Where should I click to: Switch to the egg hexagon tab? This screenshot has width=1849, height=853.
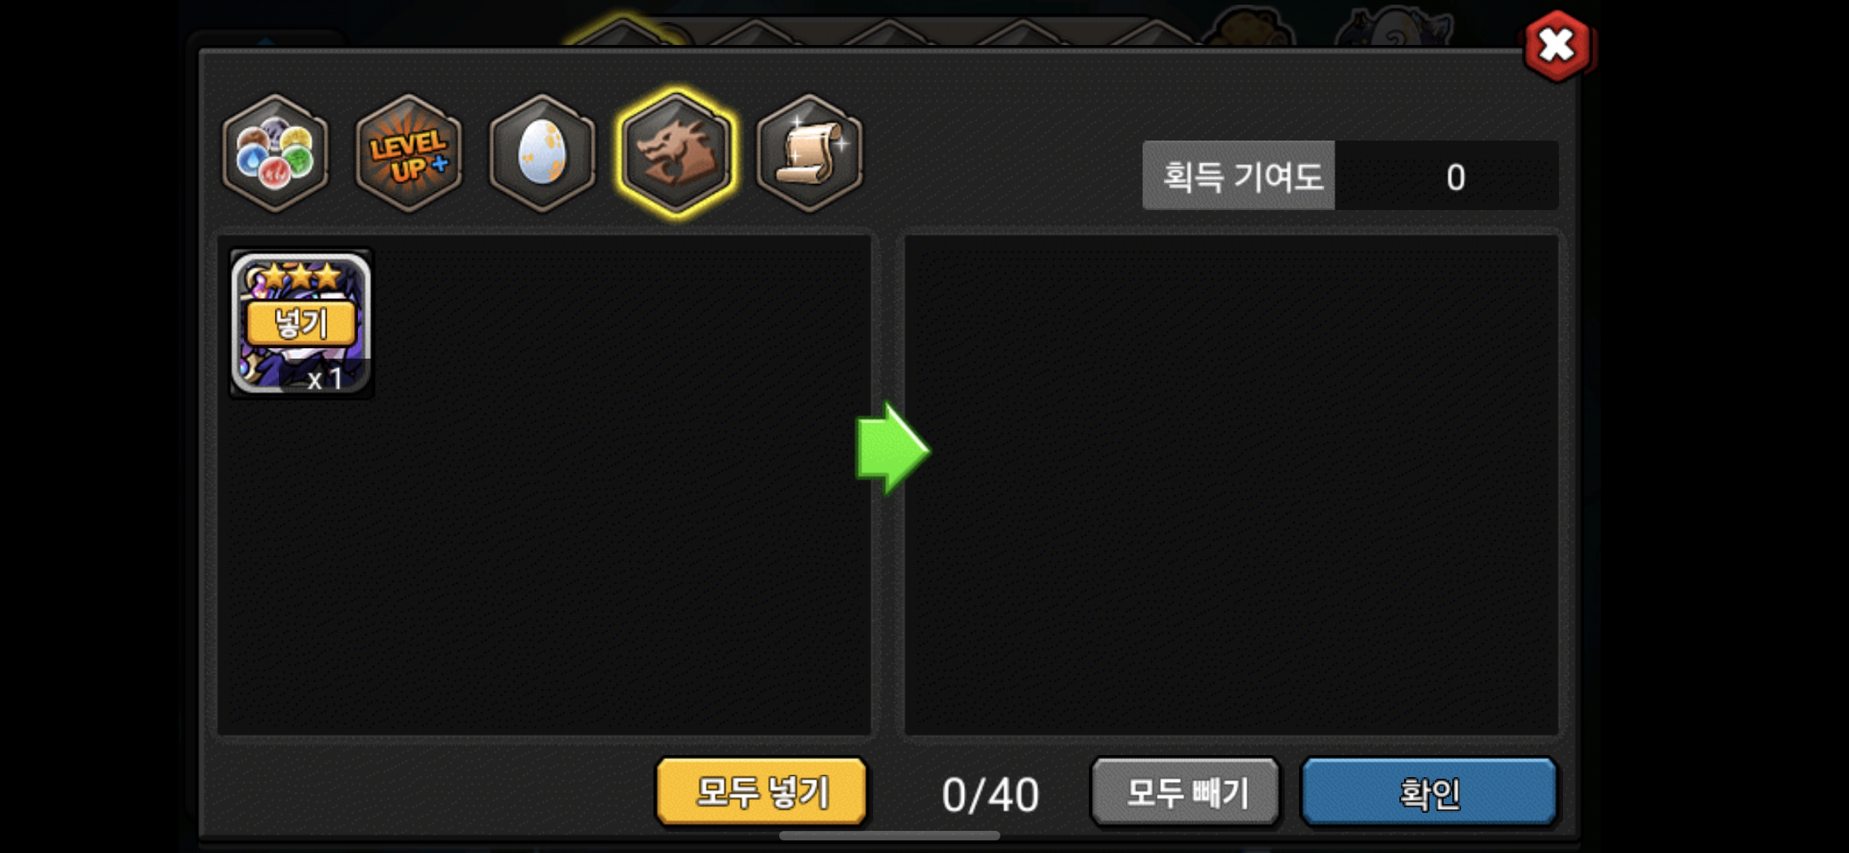pos(542,153)
